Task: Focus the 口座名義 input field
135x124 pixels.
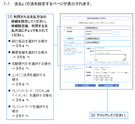Action: [x=102, y=32]
